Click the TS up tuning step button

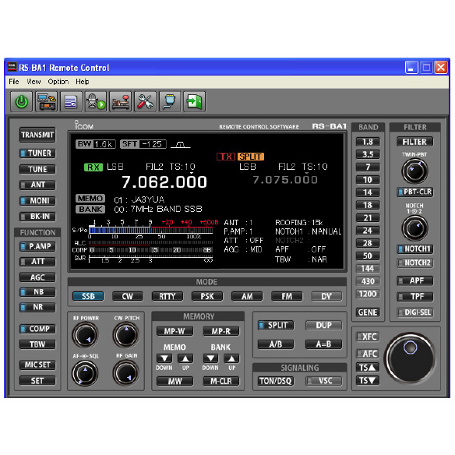pyautogui.click(x=368, y=368)
